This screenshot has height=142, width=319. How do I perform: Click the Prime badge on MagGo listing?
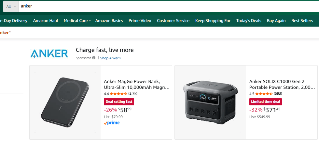112,123
